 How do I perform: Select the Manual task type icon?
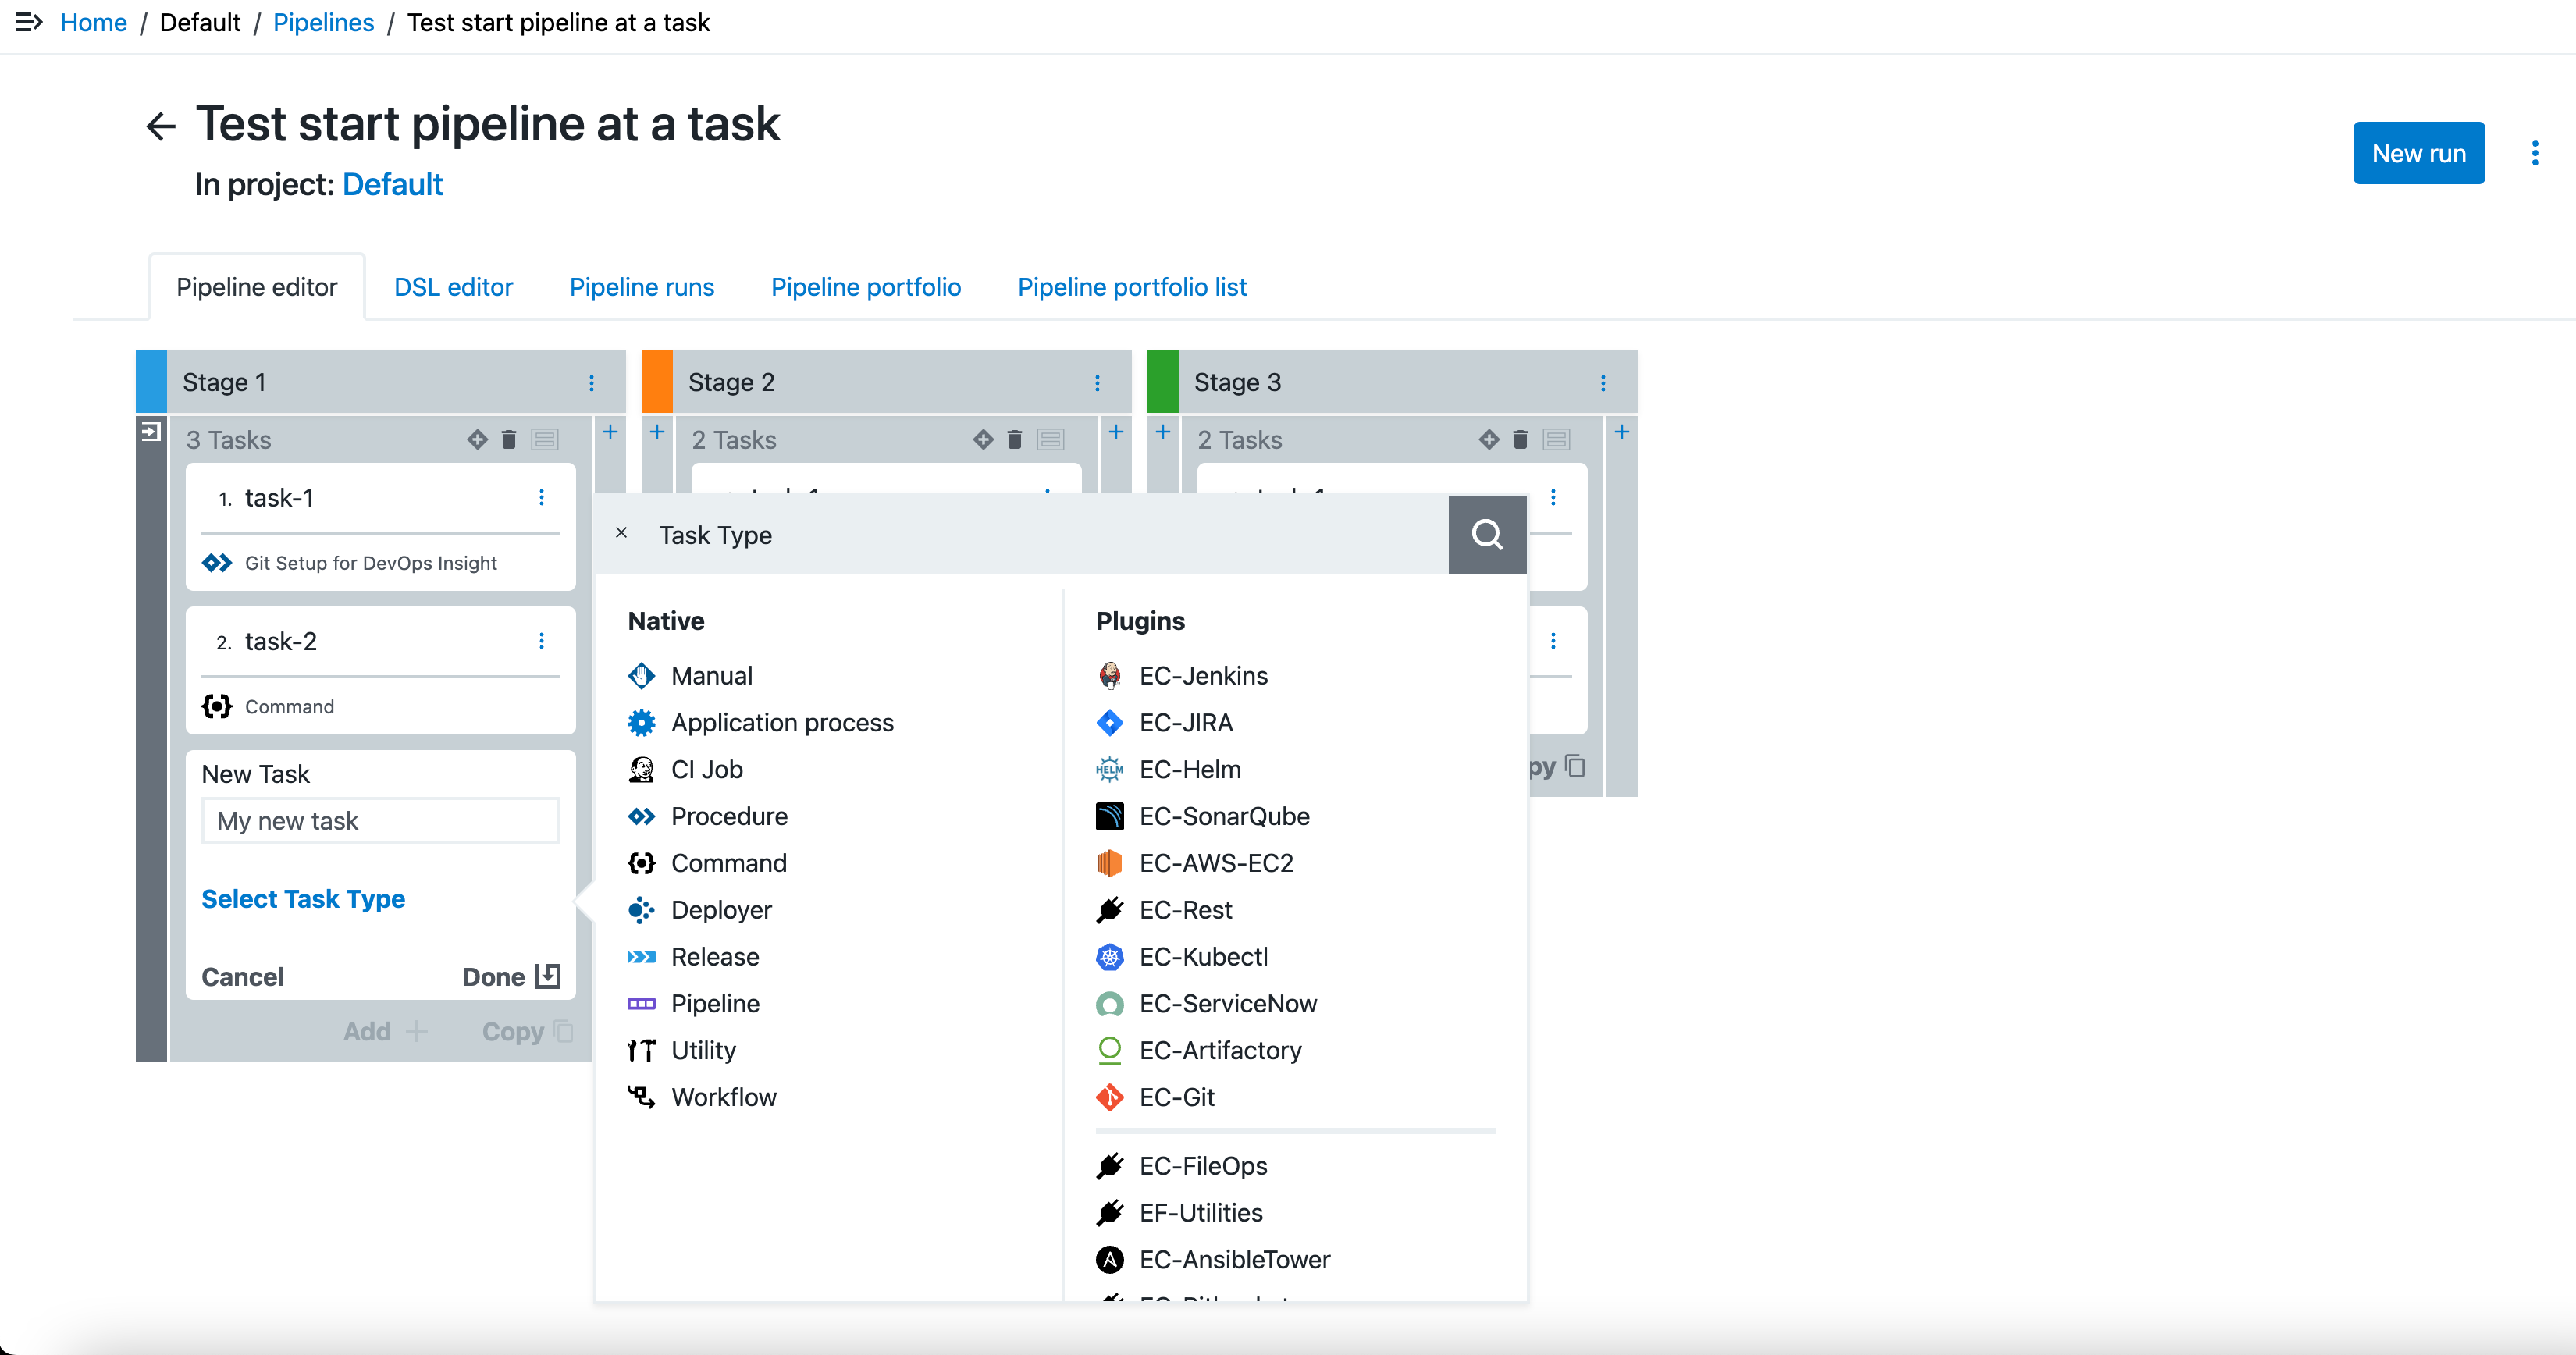pos(641,676)
